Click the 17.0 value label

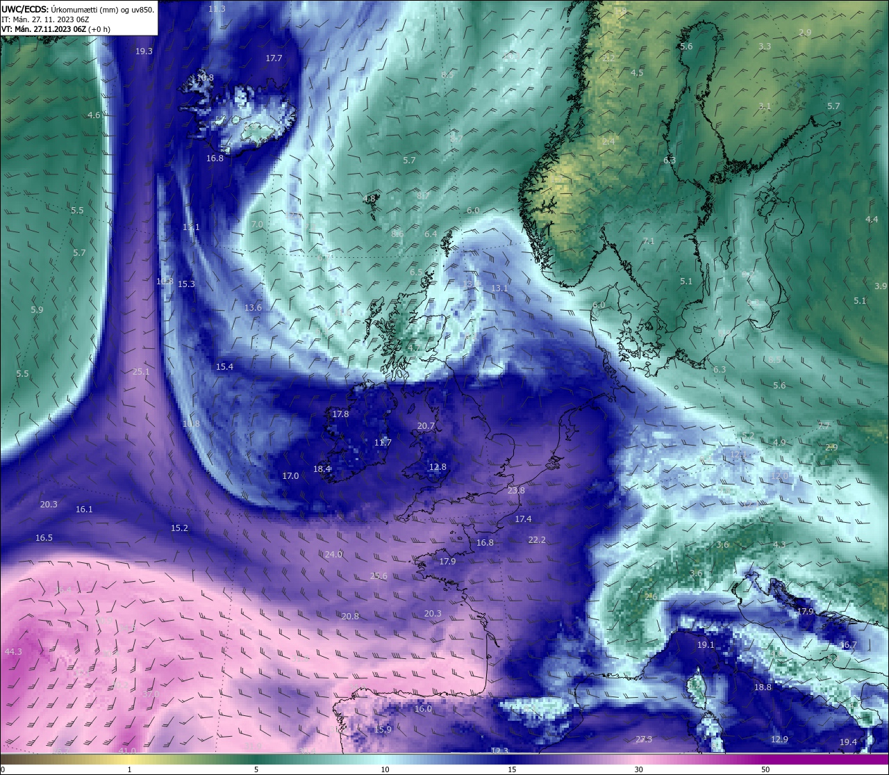click(x=290, y=476)
